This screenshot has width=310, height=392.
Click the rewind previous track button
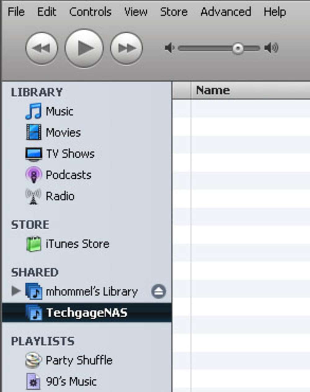coord(42,48)
